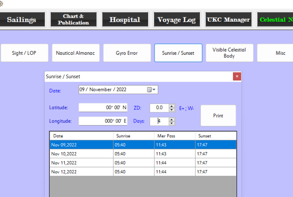Increase the ZD value with up arrow
Image resolution: width=293 pixels, height=197 pixels.
tap(172, 106)
